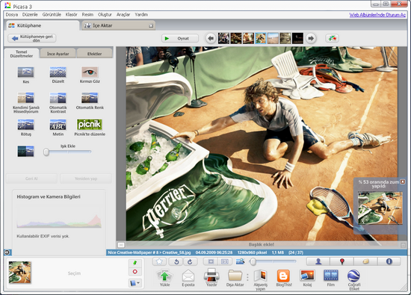Viewport: 411px width, 295px height.
Task: Toggle the star on this photo
Action: click(x=159, y=261)
